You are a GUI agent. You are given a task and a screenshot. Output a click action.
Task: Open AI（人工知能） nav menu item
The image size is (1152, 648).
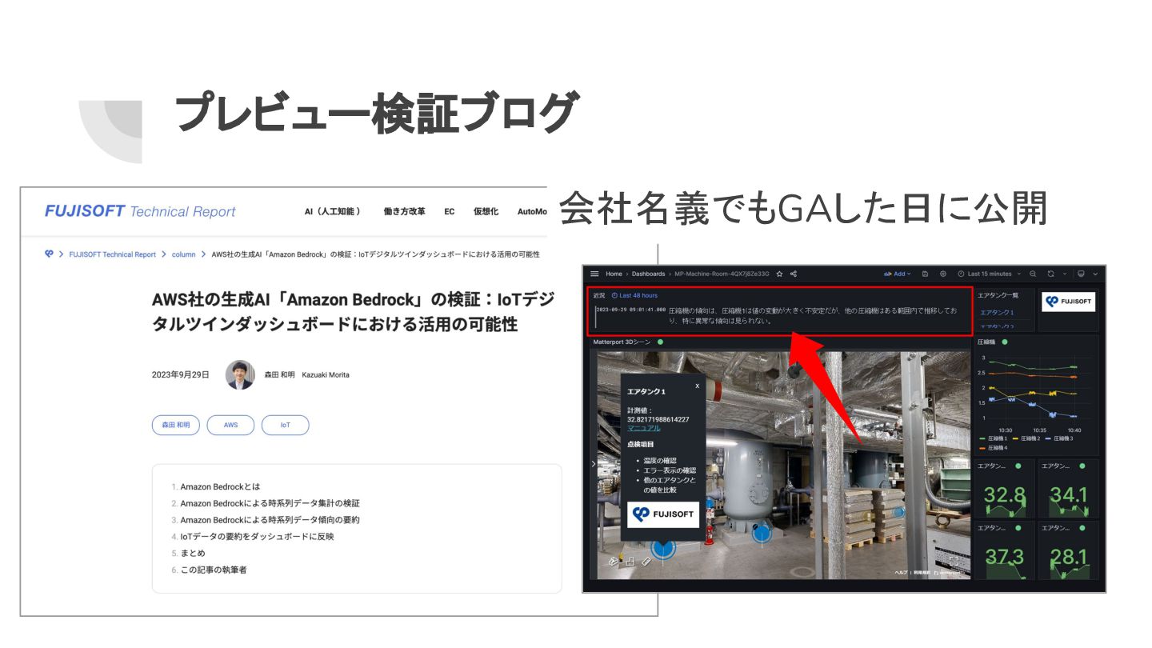click(332, 211)
